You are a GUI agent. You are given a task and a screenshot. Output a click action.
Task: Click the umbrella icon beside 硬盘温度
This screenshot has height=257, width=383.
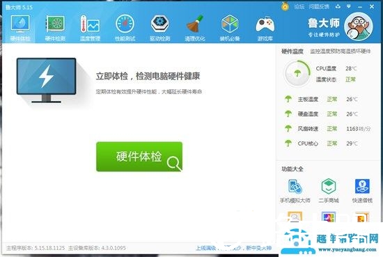[288, 114]
